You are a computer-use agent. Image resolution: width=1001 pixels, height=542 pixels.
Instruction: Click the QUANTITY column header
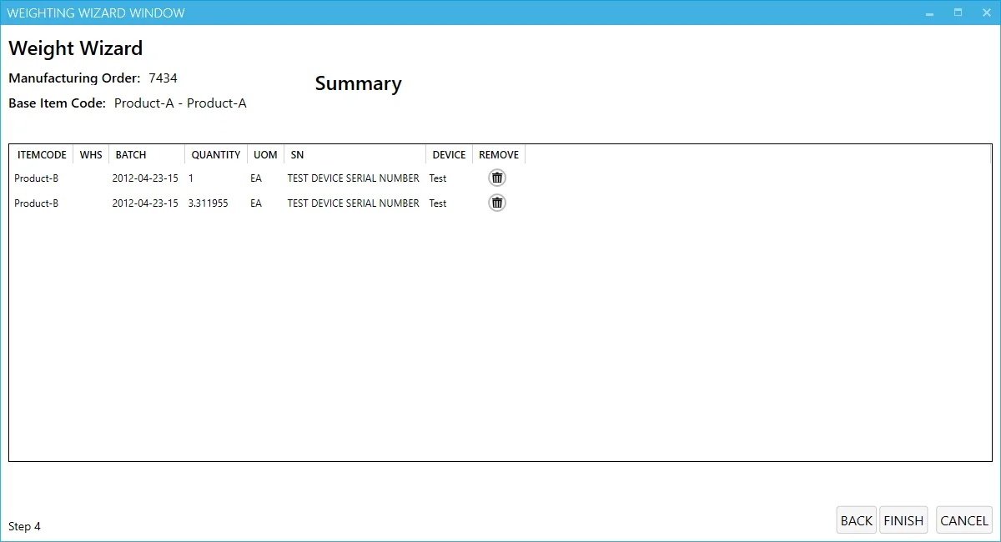pyautogui.click(x=215, y=155)
